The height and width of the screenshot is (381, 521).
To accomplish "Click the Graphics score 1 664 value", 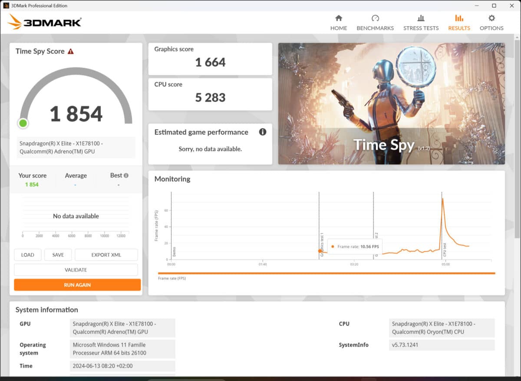I will (x=210, y=62).
